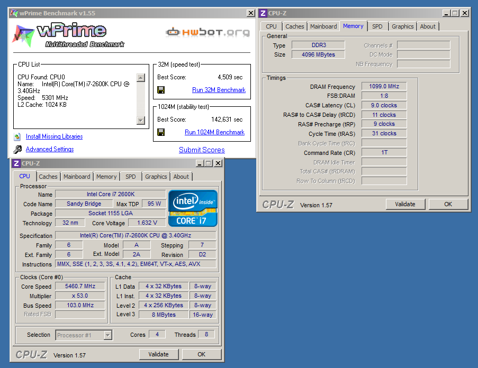Screen dimensions: 478x368
Task: Open the Caches tab in Memory window
Action: [294, 26]
